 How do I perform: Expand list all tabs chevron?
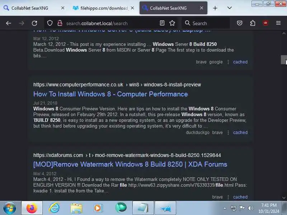[x=230, y=8]
